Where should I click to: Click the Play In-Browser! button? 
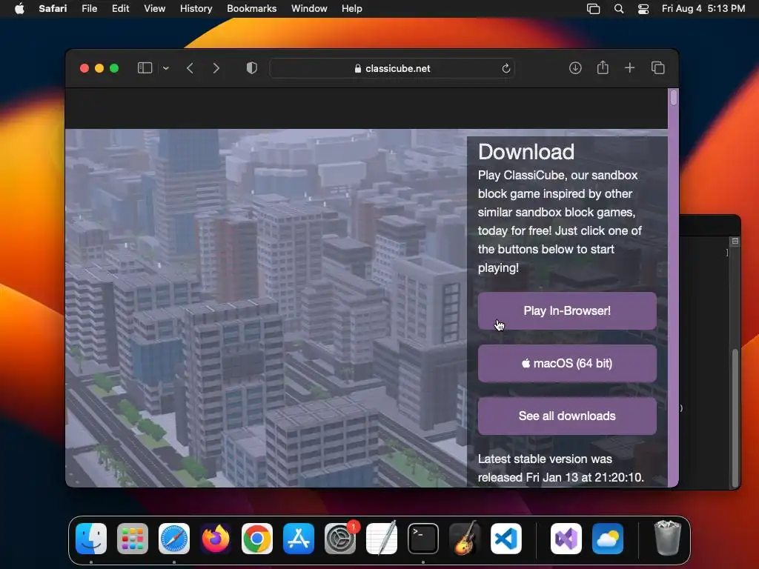point(567,310)
